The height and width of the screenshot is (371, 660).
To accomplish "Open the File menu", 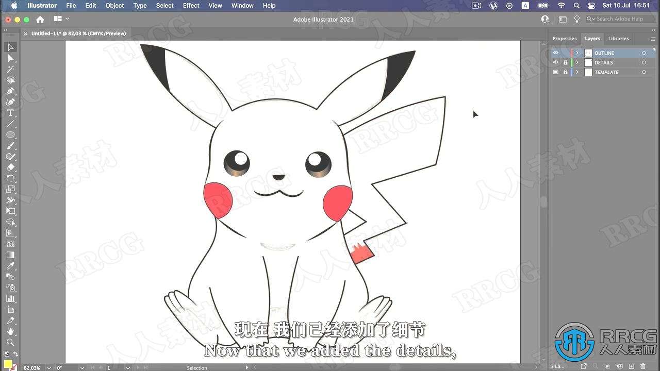I will pos(71,6).
